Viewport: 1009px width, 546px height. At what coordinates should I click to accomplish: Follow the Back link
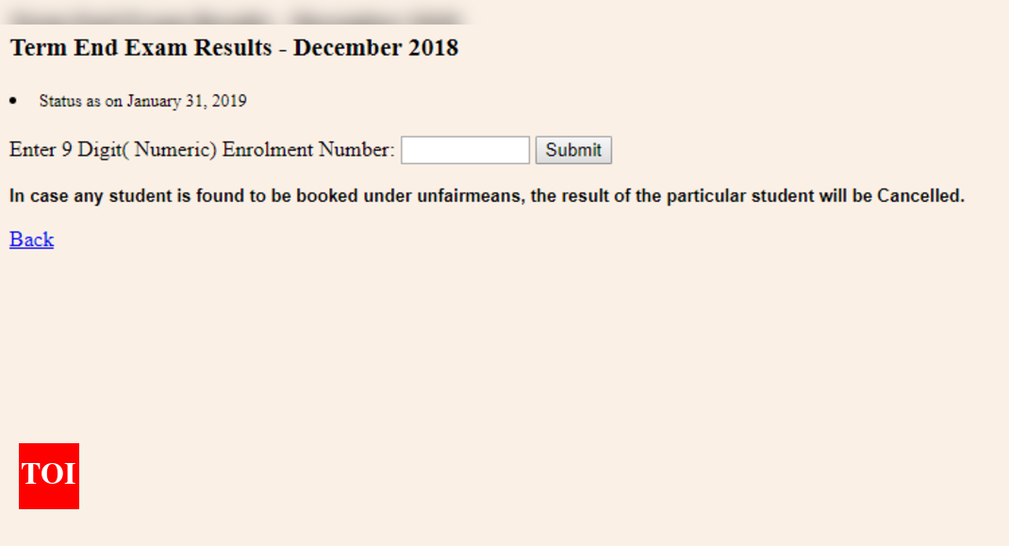(x=31, y=240)
